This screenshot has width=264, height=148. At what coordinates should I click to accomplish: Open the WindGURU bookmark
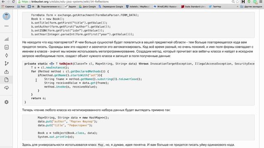(x=165, y=7)
